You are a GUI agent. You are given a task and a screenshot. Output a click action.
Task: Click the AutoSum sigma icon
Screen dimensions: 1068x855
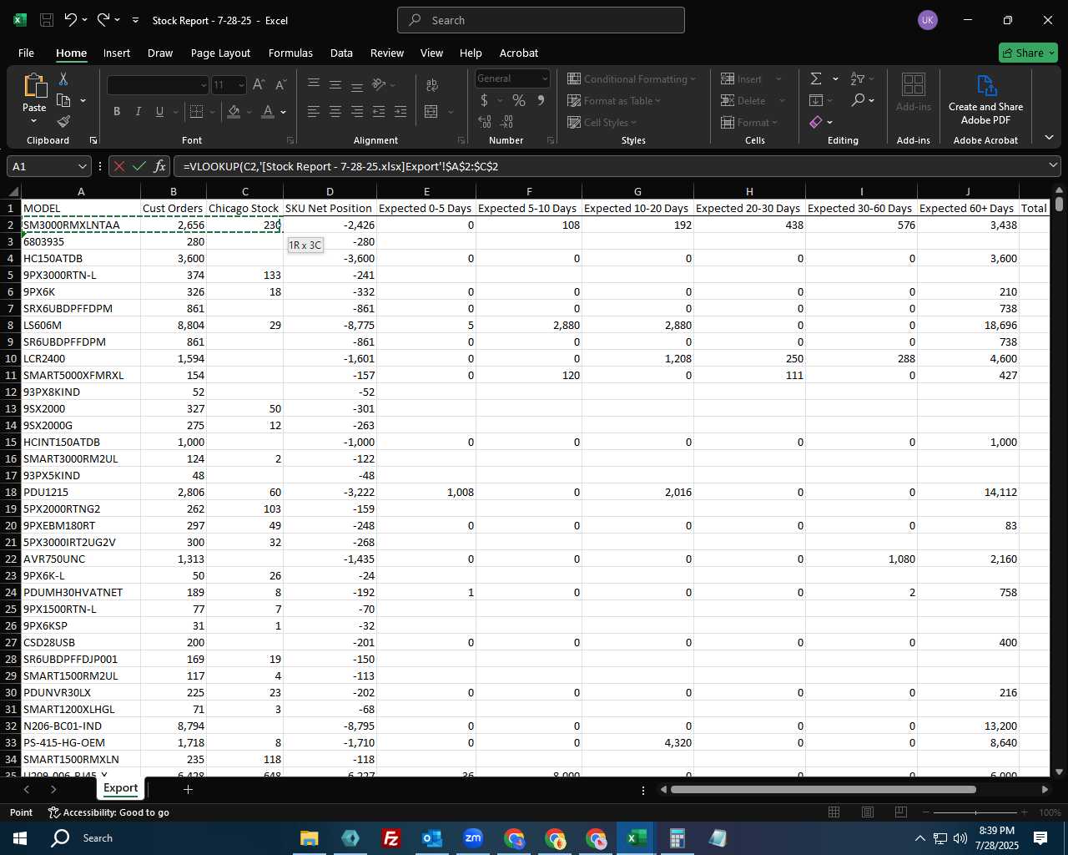tap(816, 78)
